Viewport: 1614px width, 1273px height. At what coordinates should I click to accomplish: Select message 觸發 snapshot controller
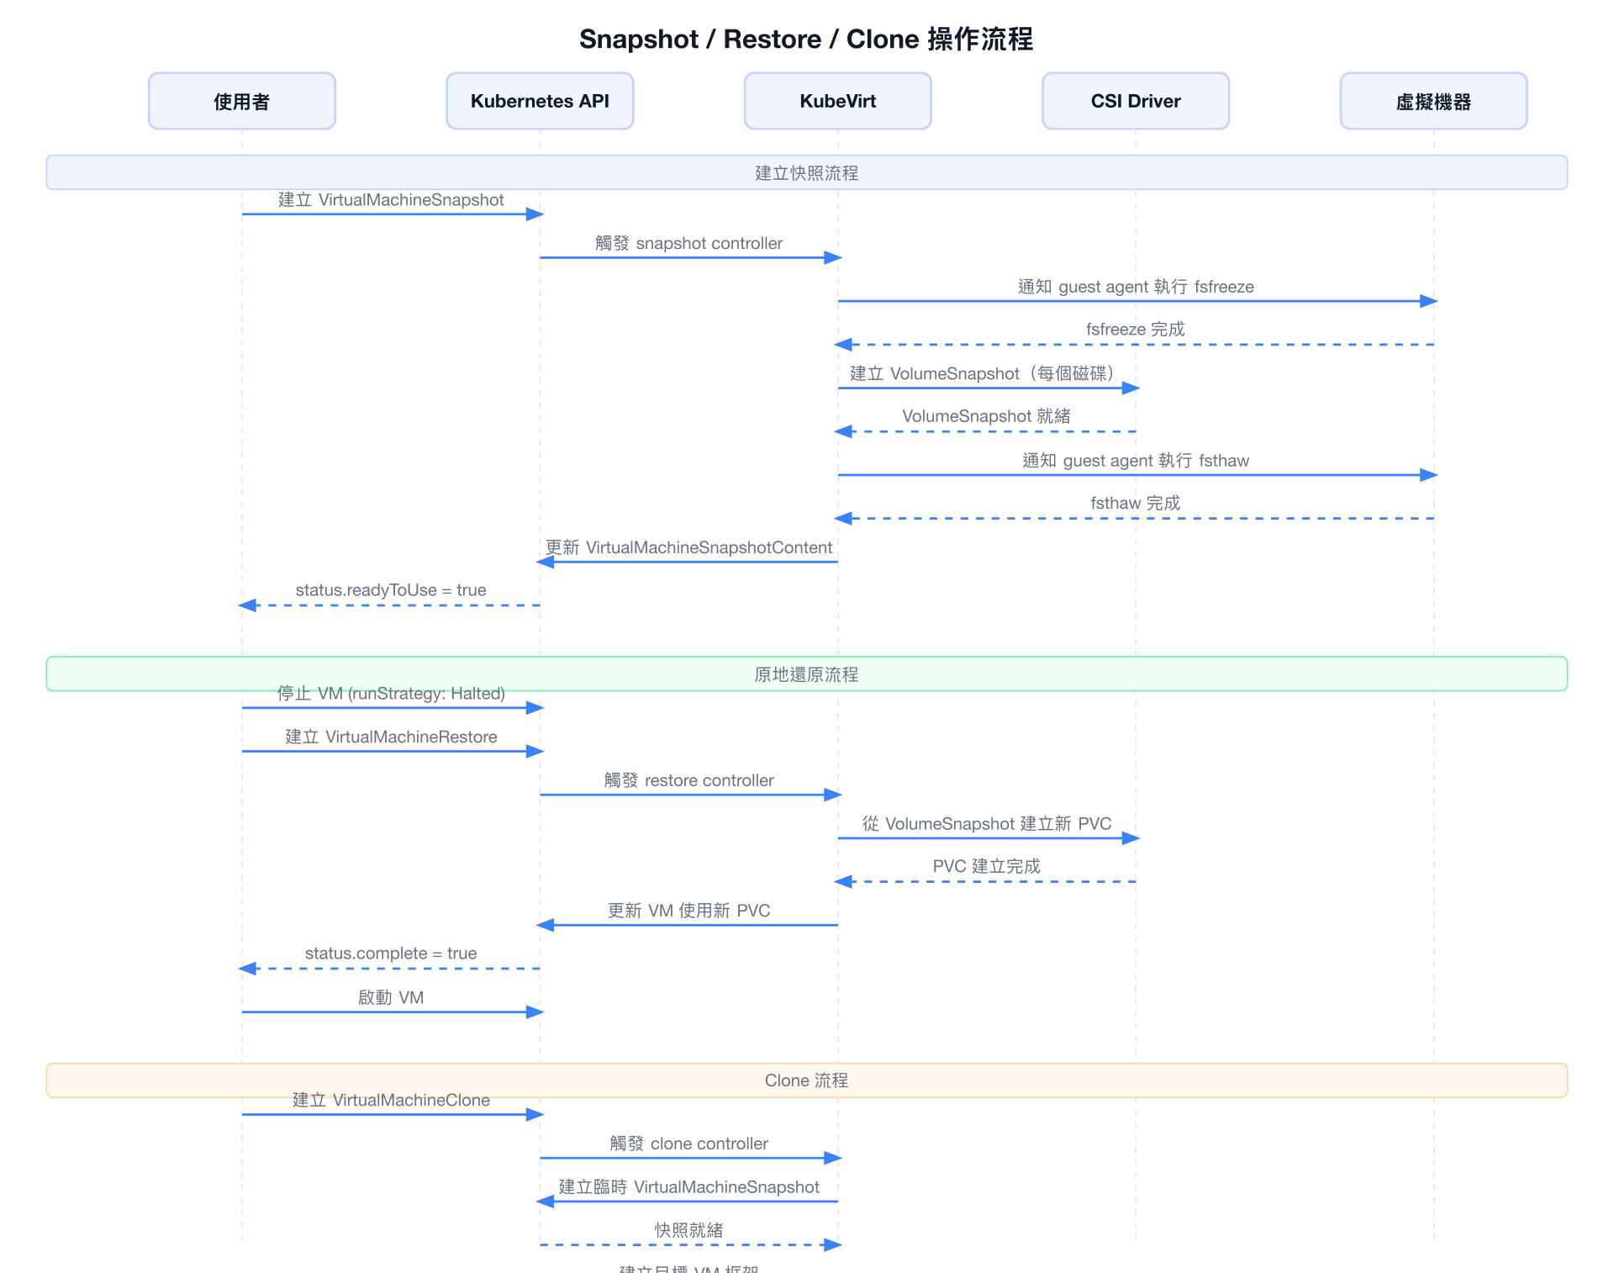click(689, 243)
